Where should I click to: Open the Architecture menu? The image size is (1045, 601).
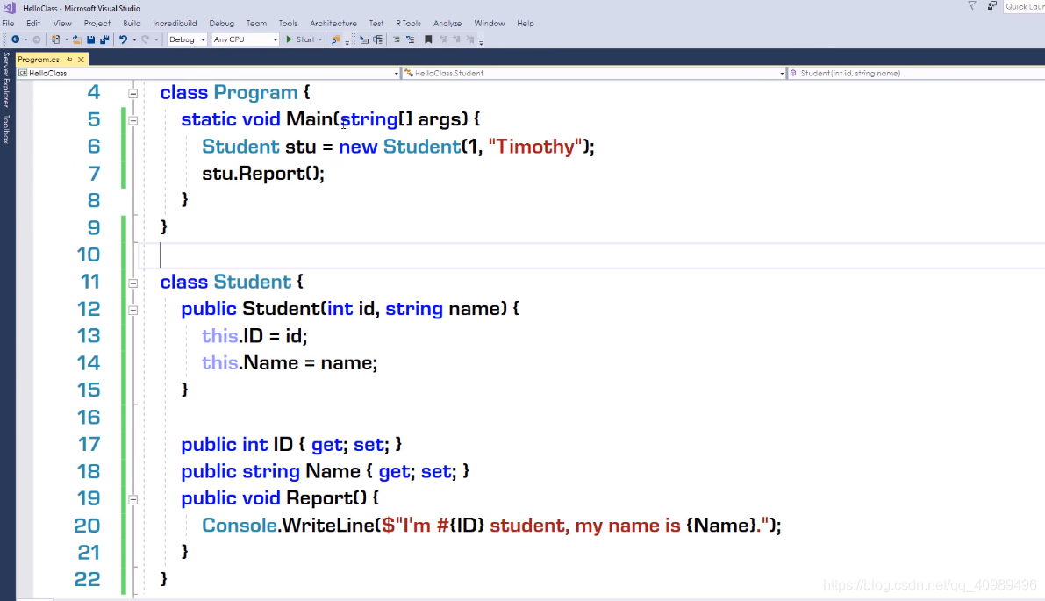coord(333,24)
